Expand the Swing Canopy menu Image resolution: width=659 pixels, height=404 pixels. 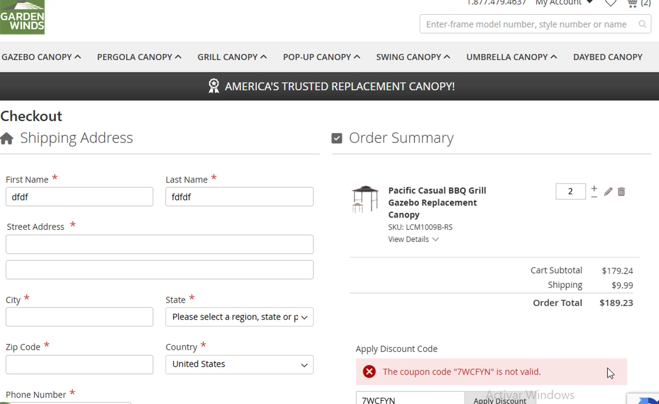click(x=413, y=57)
